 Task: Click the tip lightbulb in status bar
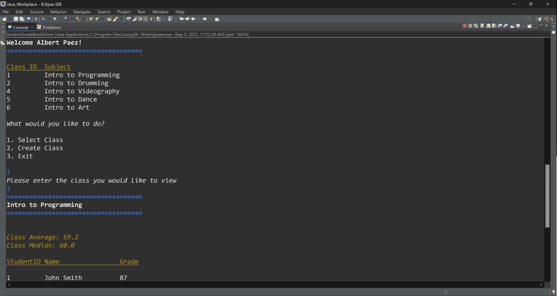pyautogui.click(x=553, y=292)
